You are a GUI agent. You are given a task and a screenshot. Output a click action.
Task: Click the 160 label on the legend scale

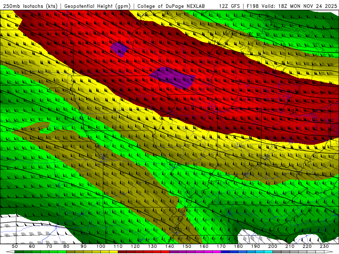coord(204,246)
